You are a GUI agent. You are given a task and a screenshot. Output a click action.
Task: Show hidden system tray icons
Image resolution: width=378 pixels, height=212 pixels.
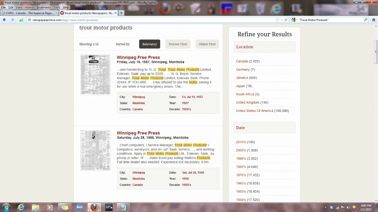(326, 208)
